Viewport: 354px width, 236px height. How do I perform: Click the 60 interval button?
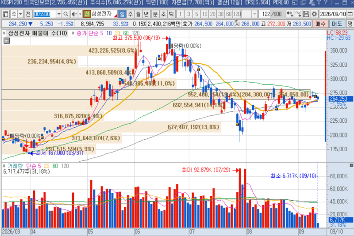(229, 14)
